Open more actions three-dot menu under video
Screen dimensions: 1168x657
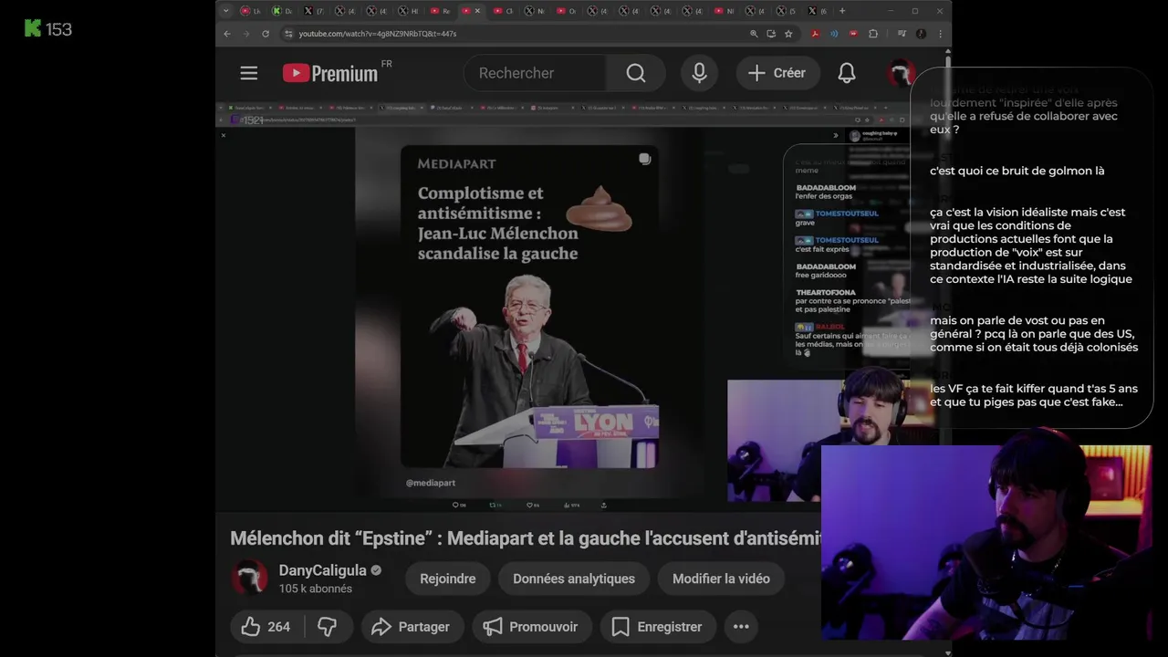point(741,627)
